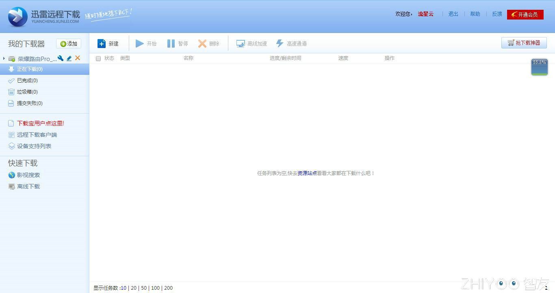Open 影视搜索 quick download
The width and height of the screenshot is (555, 293).
coord(28,175)
